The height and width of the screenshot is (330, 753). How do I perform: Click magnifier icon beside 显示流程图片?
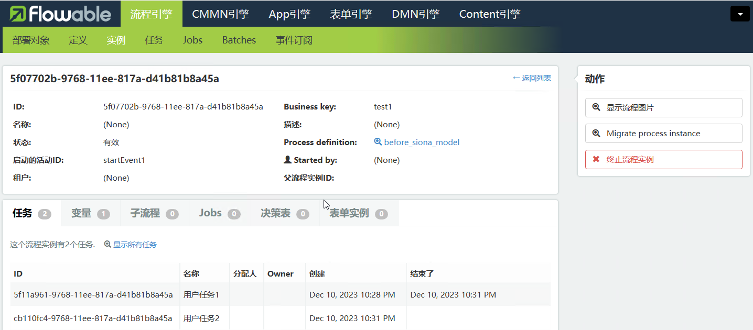596,107
